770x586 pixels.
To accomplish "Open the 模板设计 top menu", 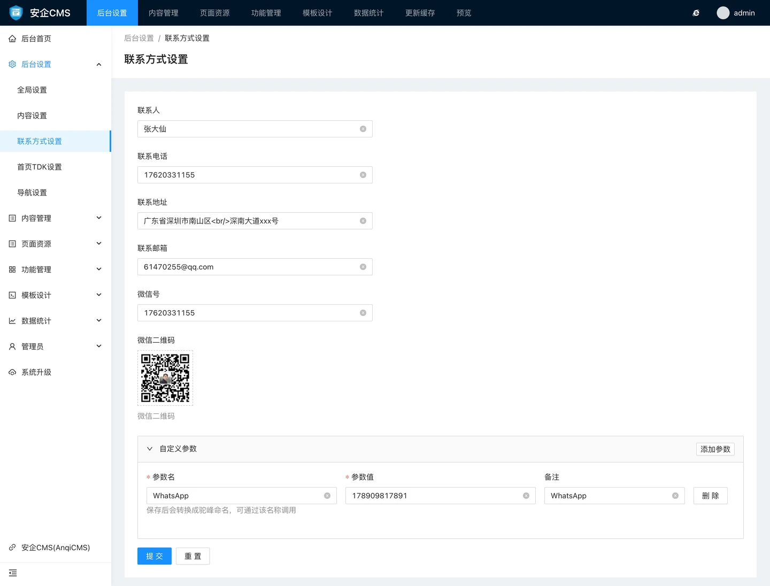I will [x=317, y=13].
